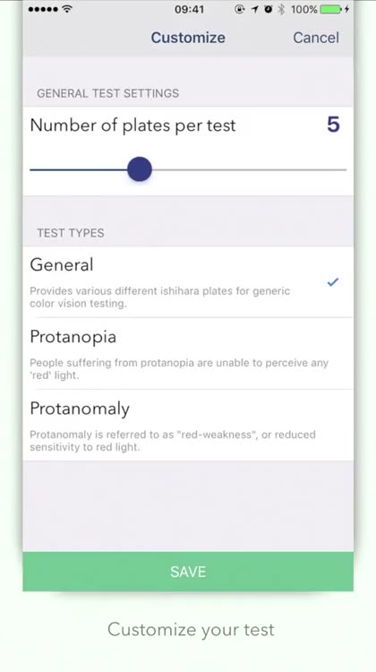376x672 pixels.
Task: Tap the Wi-Fi status icon
Action: pos(67,9)
